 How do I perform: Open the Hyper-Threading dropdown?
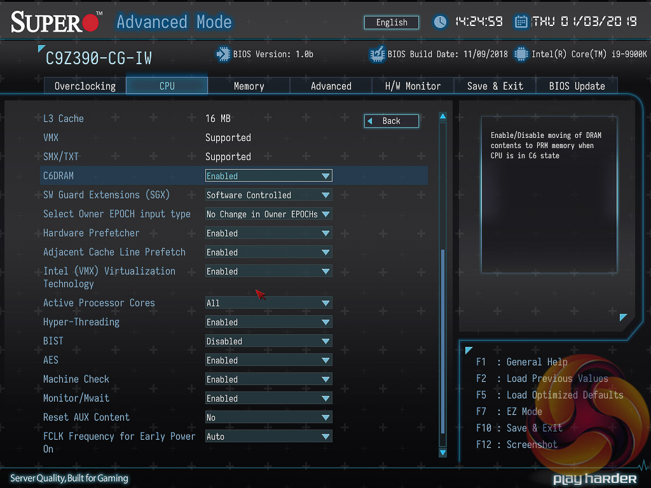[269, 322]
